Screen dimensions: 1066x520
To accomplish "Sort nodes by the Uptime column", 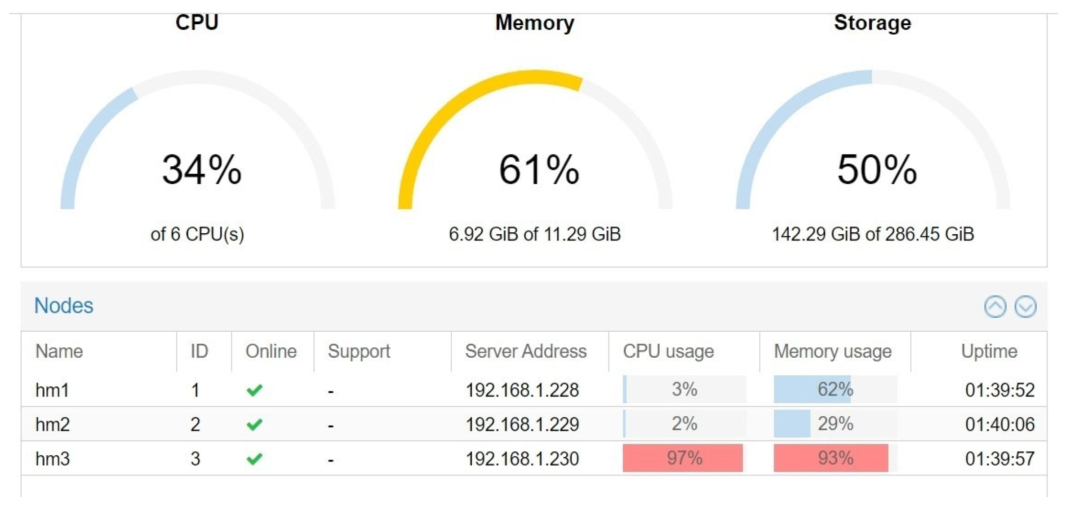I will click(x=989, y=351).
